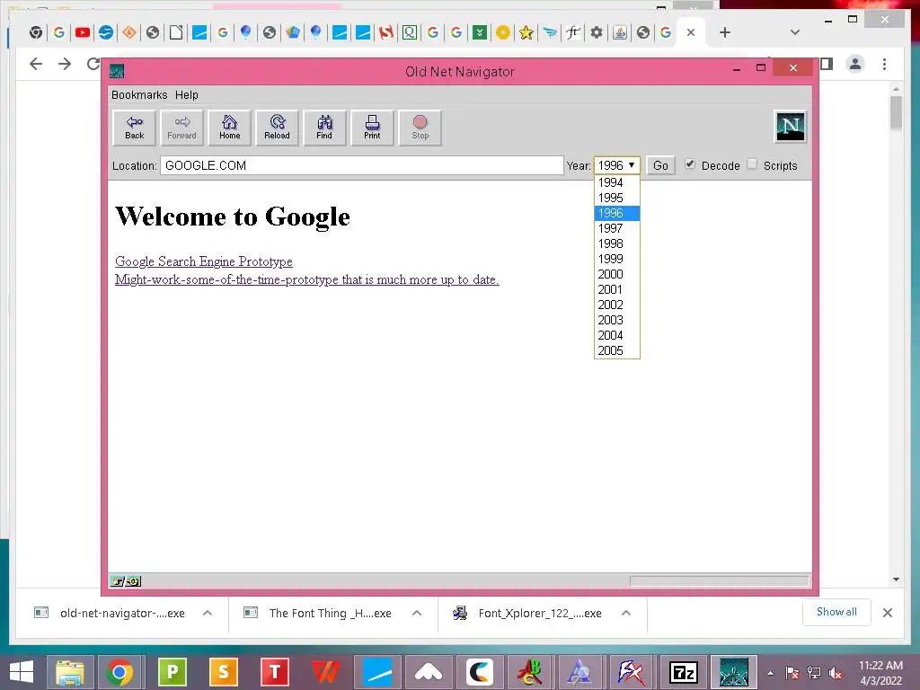Click the Chrome taskbar icon
920x690 pixels.
pyautogui.click(x=119, y=672)
